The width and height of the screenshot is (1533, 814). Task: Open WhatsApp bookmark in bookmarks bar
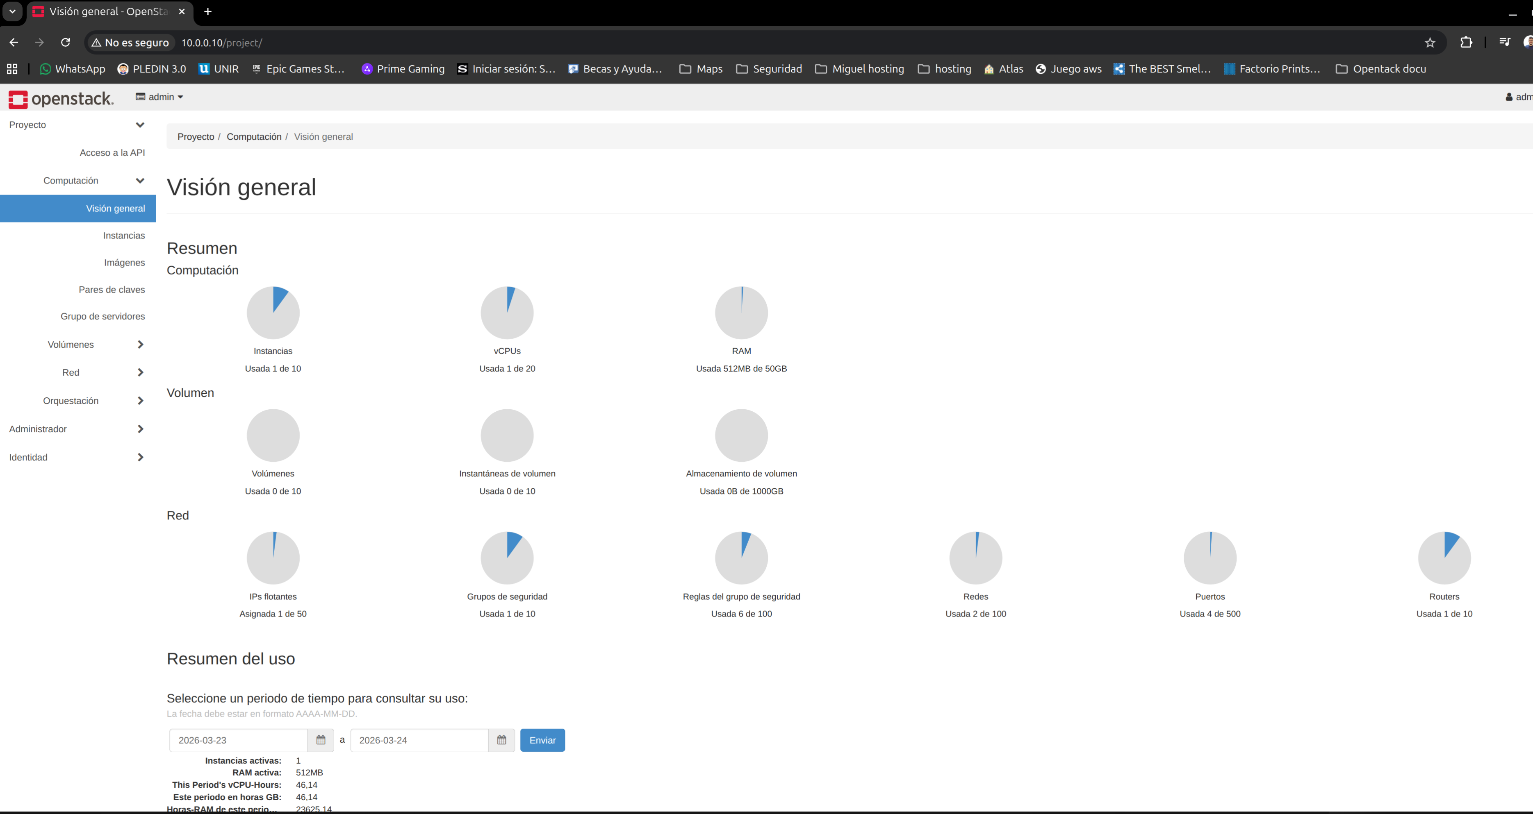72,69
